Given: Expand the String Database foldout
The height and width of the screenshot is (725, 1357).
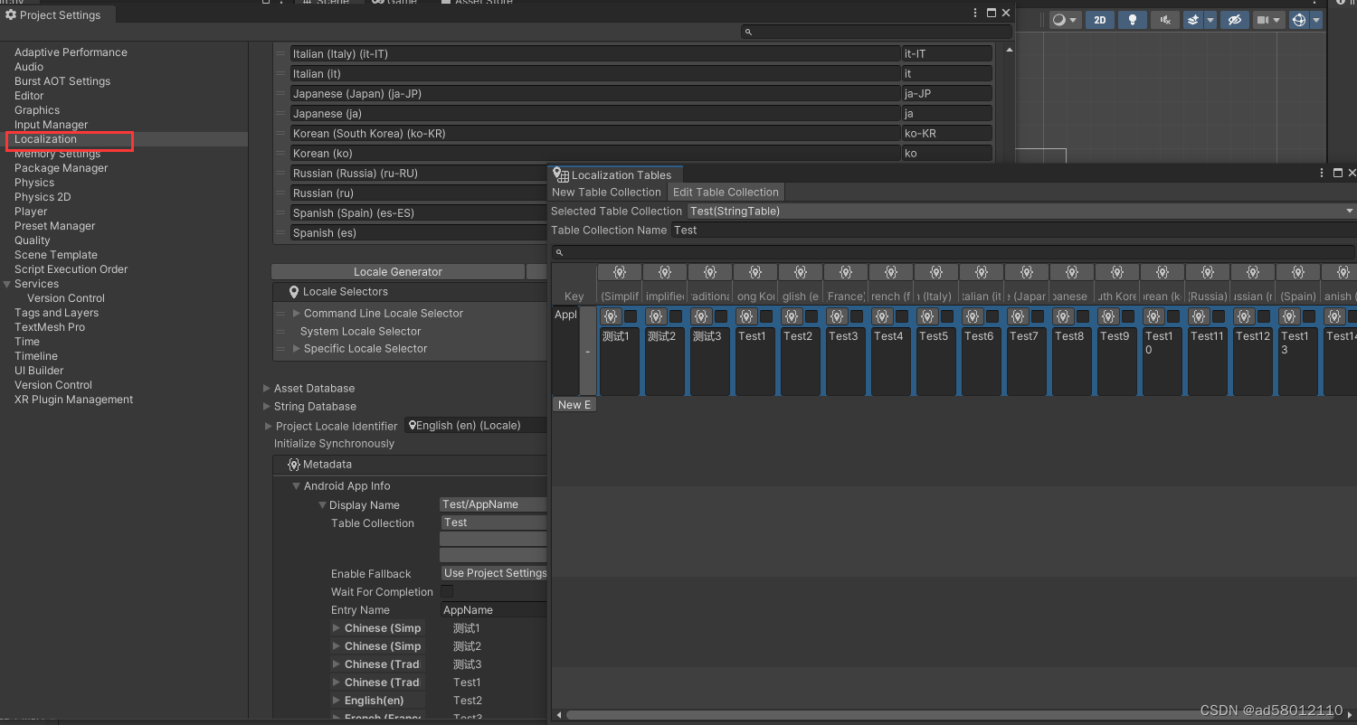Looking at the screenshot, I should [x=267, y=406].
